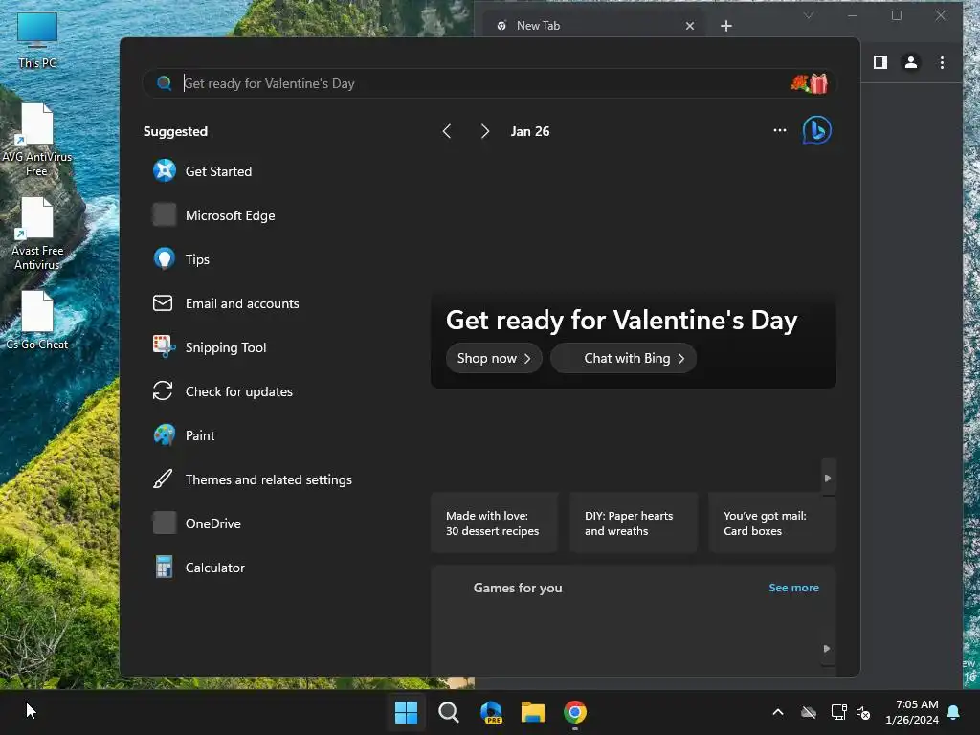Image resolution: width=980 pixels, height=735 pixels.
Task: Add a new tab in Chrome
Action: click(x=725, y=26)
